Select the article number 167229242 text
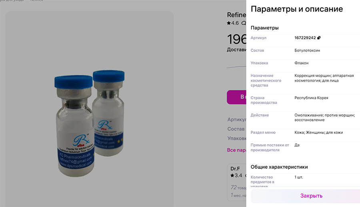360x207 pixels. point(305,38)
